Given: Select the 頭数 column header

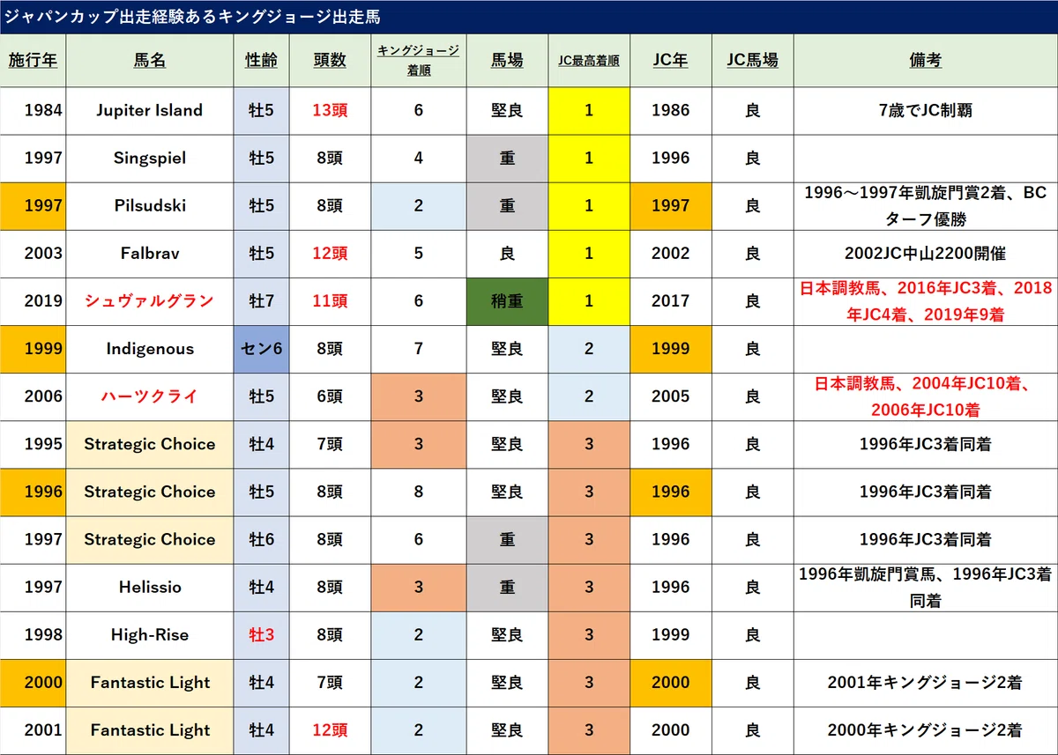Looking at the screenshot, I should tap(330, 61).
